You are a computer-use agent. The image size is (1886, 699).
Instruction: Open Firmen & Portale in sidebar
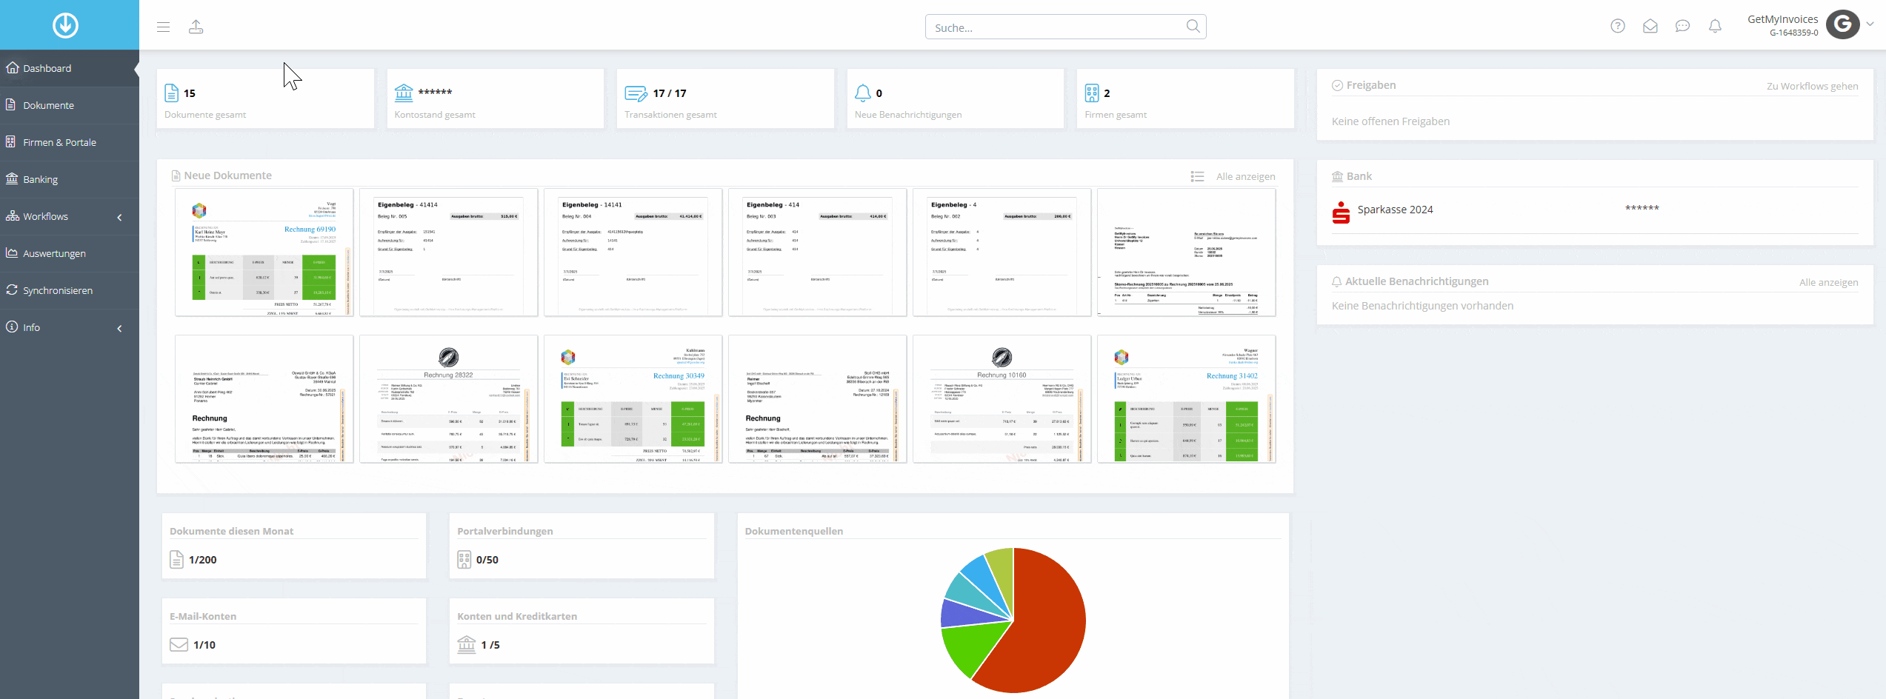click(70, 142)
